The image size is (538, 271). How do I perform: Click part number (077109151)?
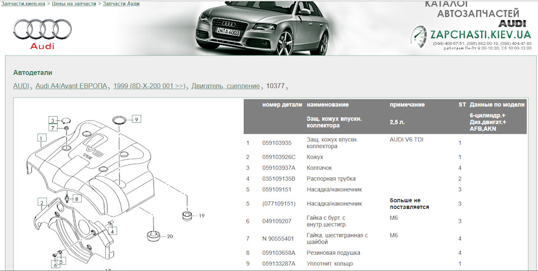coord(279,204)
